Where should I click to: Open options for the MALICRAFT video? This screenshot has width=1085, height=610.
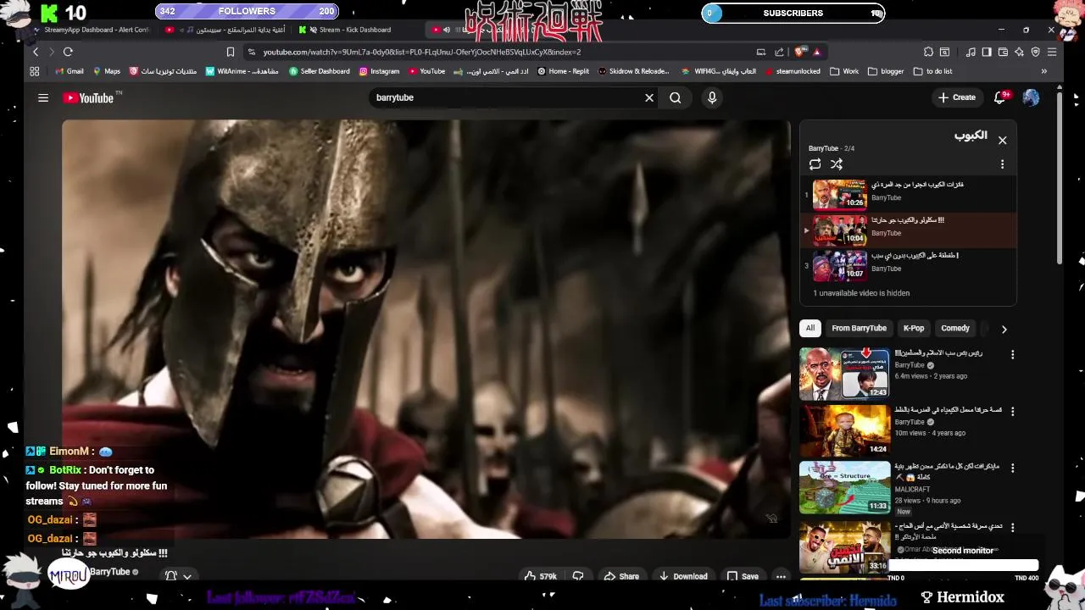1012,468
